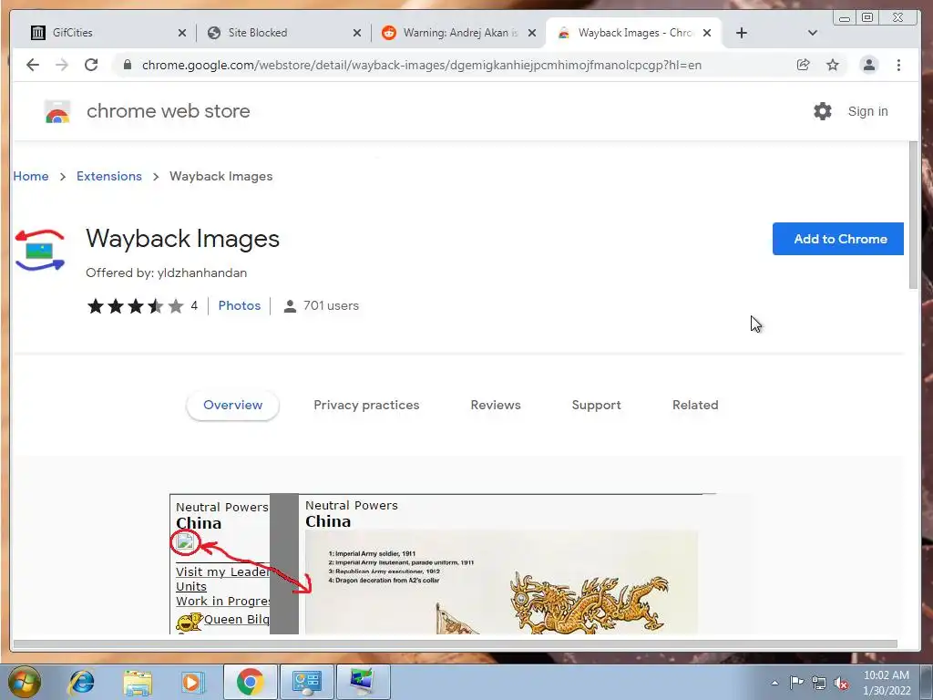Reload the current page
Viewport: 933px width, 700px height.
point(91,65)
